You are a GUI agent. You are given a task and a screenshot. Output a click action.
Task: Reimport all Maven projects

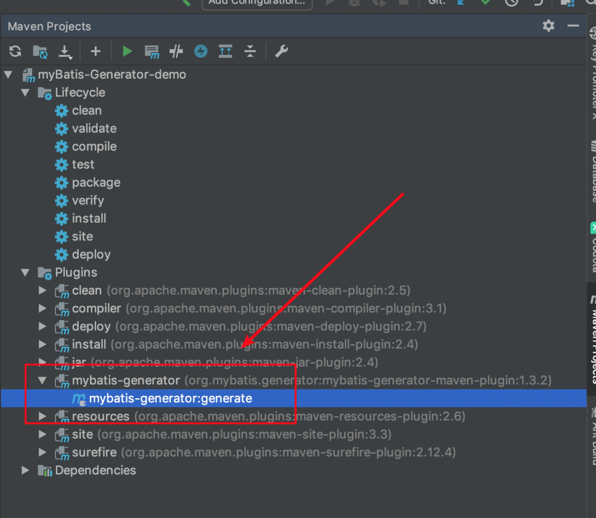pyautogui.click(x=15, y=51)
